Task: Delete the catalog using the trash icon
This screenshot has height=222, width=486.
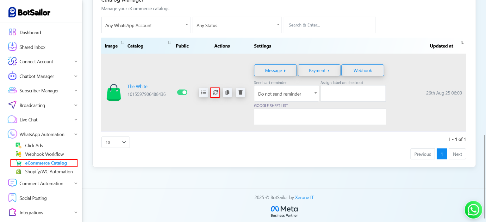Action: point(240,93)
